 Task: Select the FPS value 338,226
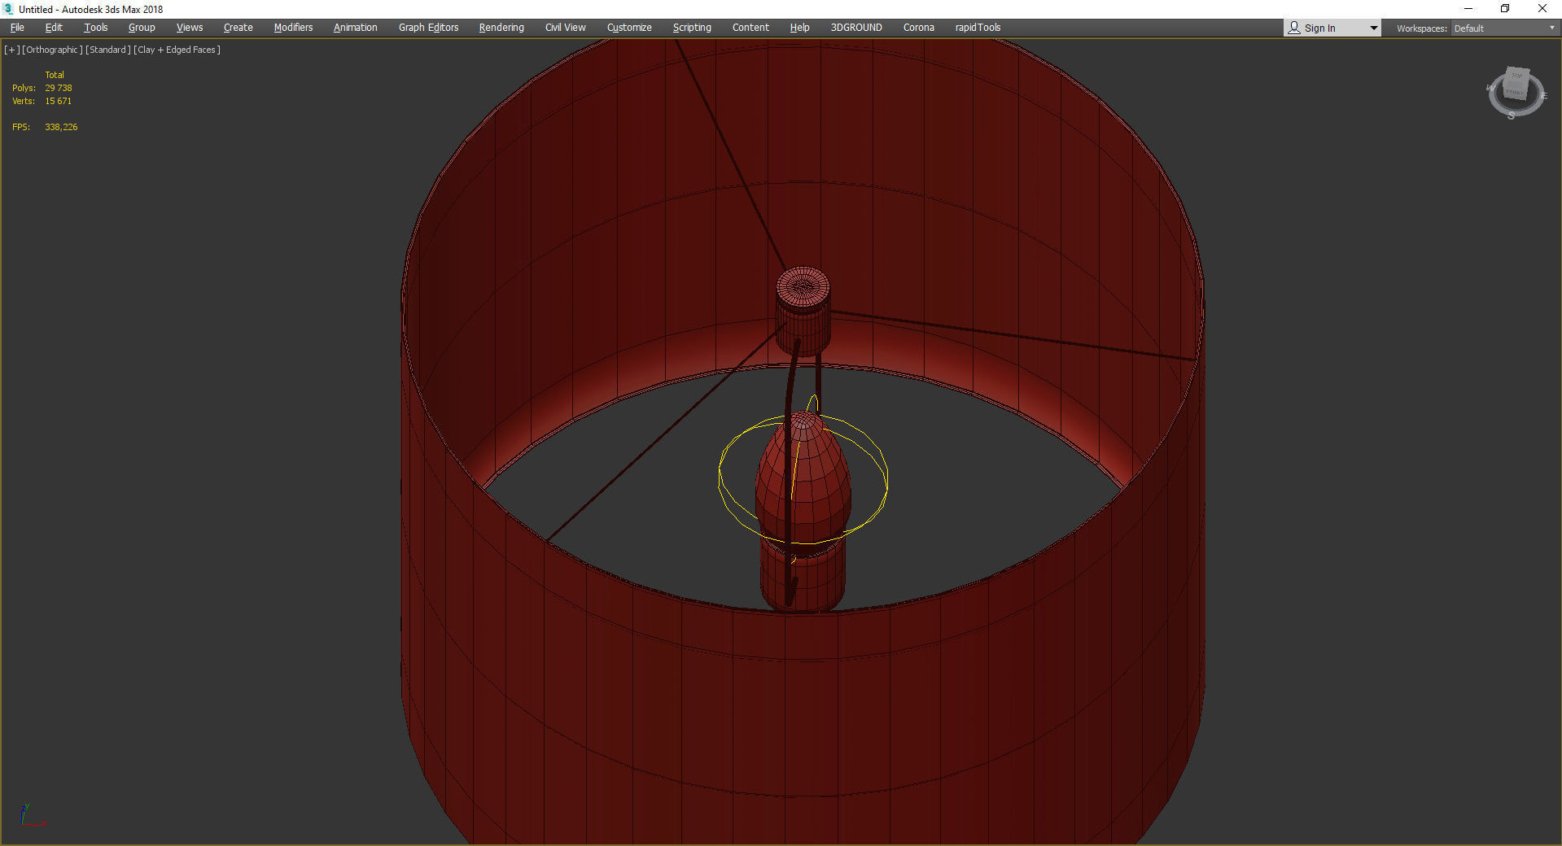click(x=61, y=127)
